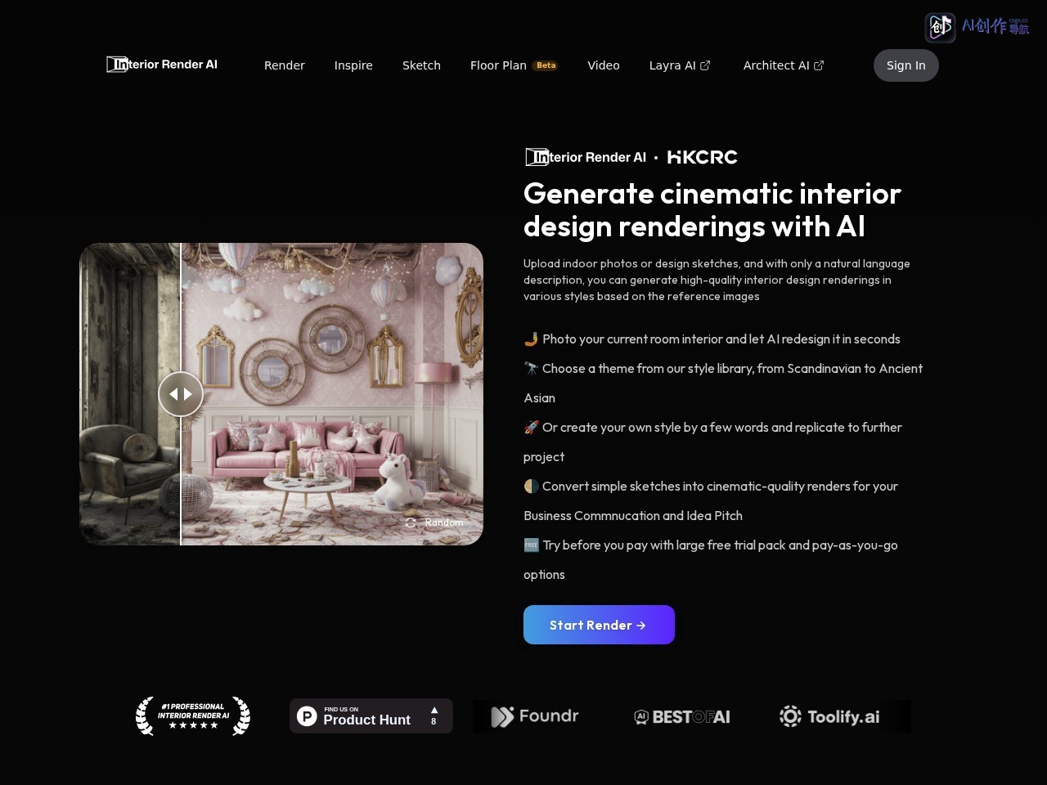Click the selfie emoji before 'Photo your current room'

point(531,339)
